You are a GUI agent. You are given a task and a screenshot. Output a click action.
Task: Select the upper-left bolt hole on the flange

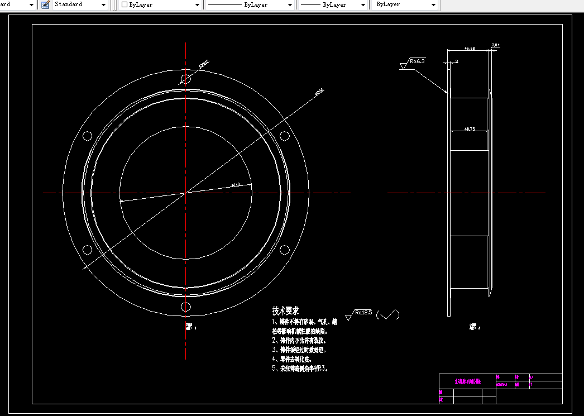click(87, 136)
